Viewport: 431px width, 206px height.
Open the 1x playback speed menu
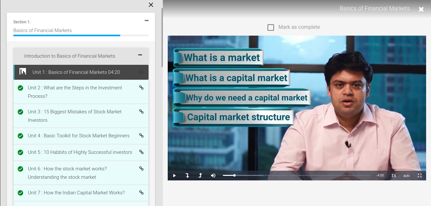(x=394, y=176)
